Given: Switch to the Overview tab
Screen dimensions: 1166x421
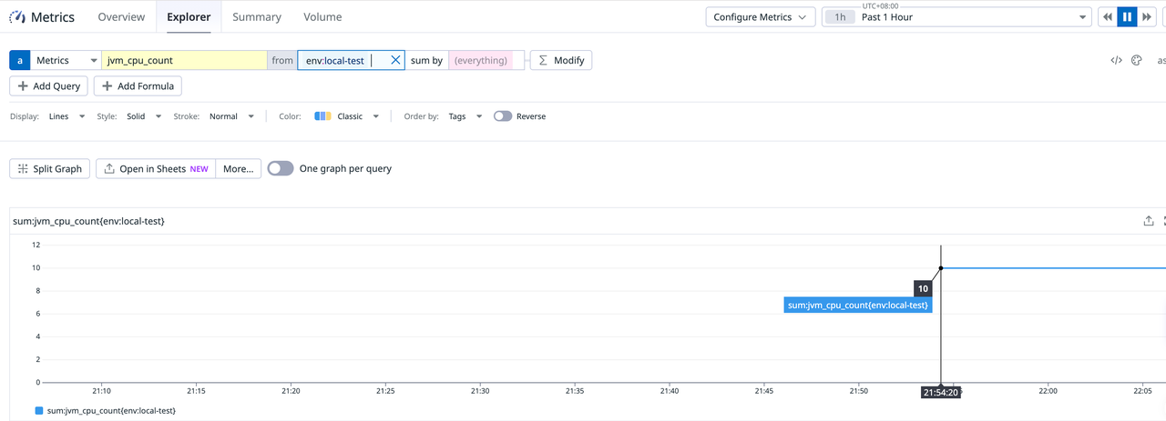Looking at the screenshot, I should [x=121, y=17].
